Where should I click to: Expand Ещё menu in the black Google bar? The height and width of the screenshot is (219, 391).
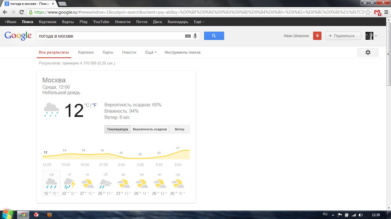199,22
